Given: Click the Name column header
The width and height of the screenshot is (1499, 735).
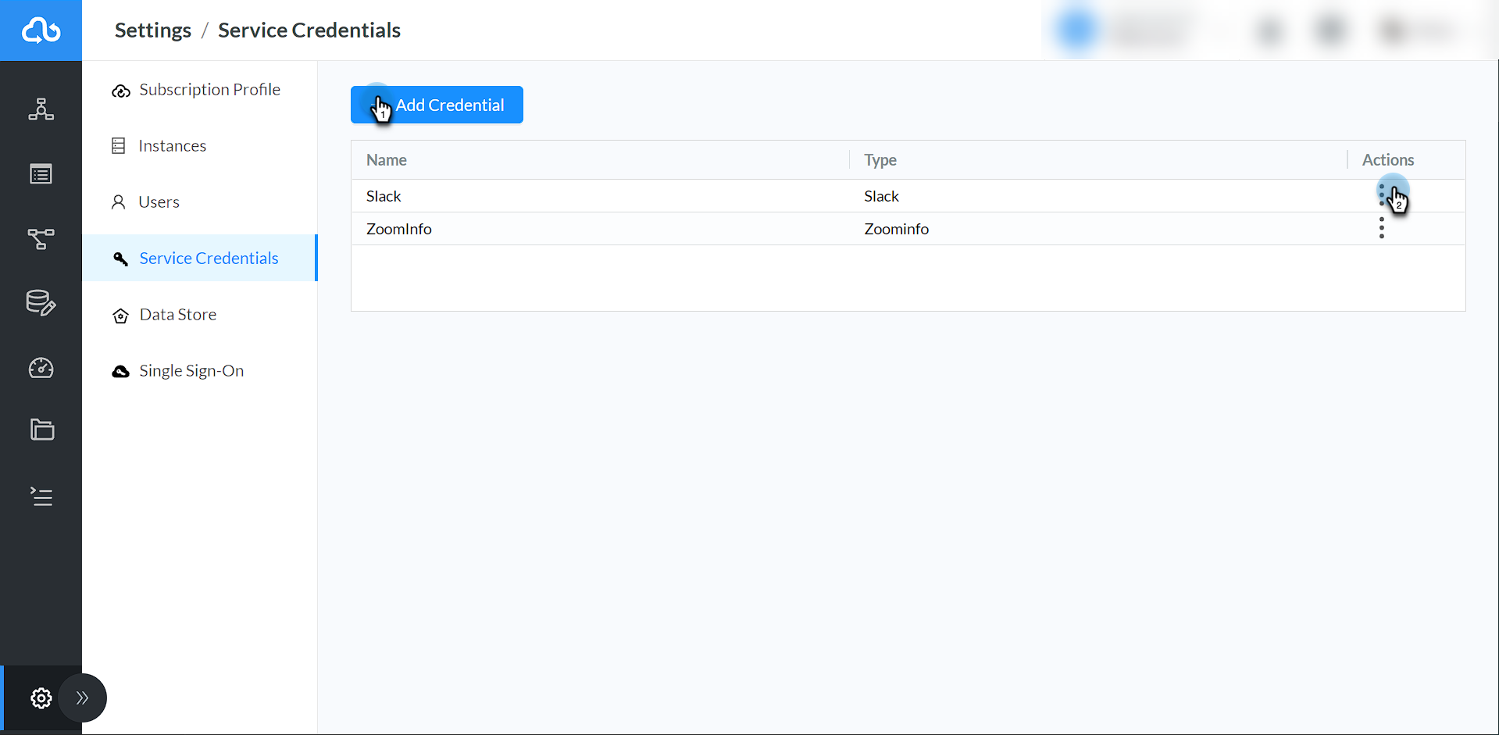Looking at the screenshot, I should (x=386, y=159).
